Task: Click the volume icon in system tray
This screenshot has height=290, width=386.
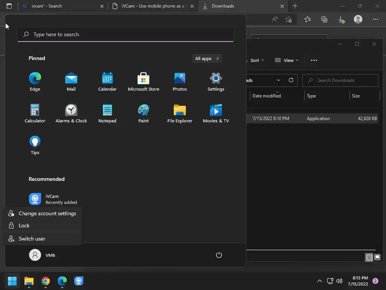Action: (x=339, y=281)
